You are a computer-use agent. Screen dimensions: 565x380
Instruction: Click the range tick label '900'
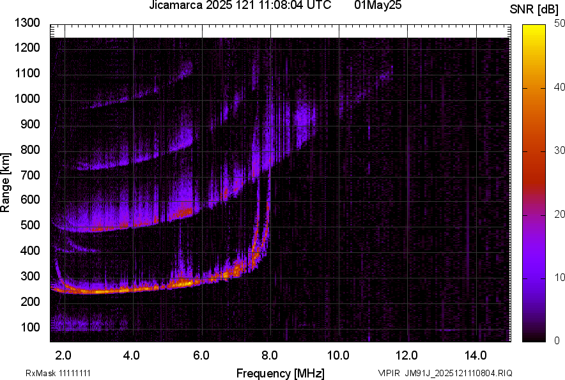click(x=30, y=124)
